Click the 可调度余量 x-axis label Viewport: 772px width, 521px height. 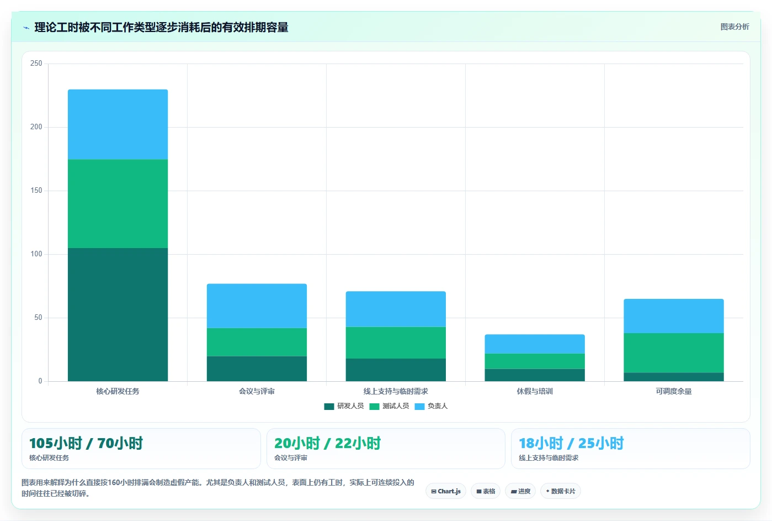coord(674,391)
